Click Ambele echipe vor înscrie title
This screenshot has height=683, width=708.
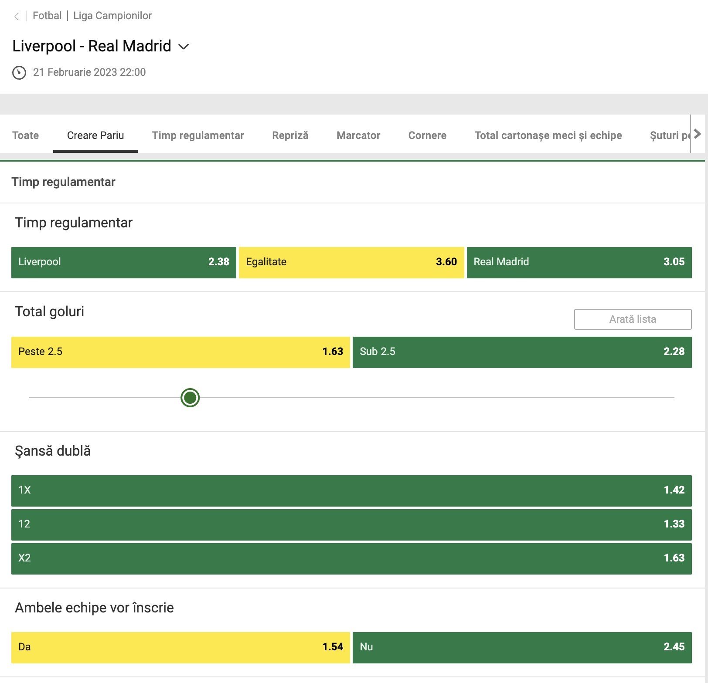(x=94, y=608)
